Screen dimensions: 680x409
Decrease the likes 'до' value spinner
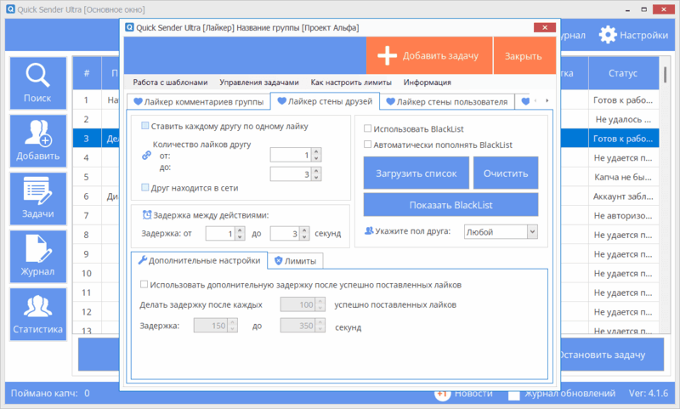pyautogui.click(x=316, y=178)
